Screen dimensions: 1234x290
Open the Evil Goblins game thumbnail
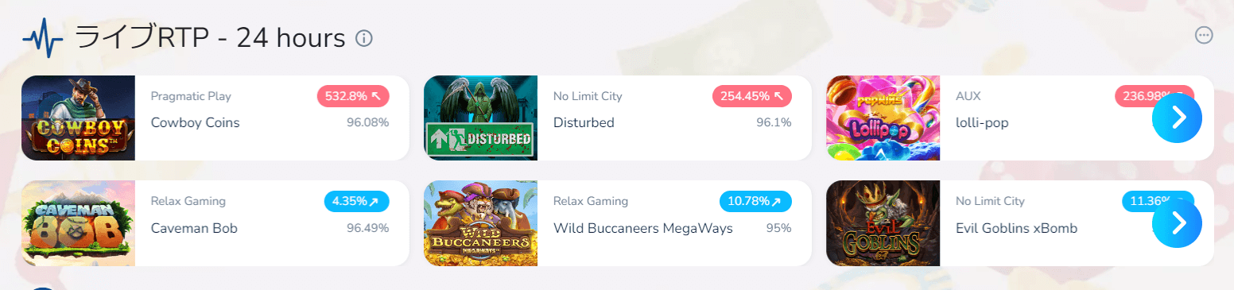point(883,223)
